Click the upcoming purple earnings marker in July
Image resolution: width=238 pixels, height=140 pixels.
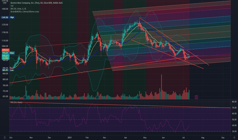click(196, 97)
